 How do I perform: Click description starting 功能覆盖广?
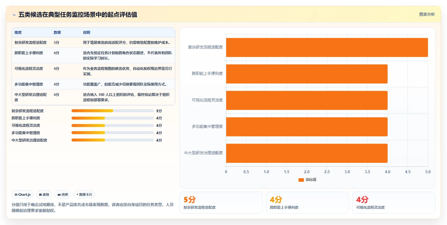(125, 84)
